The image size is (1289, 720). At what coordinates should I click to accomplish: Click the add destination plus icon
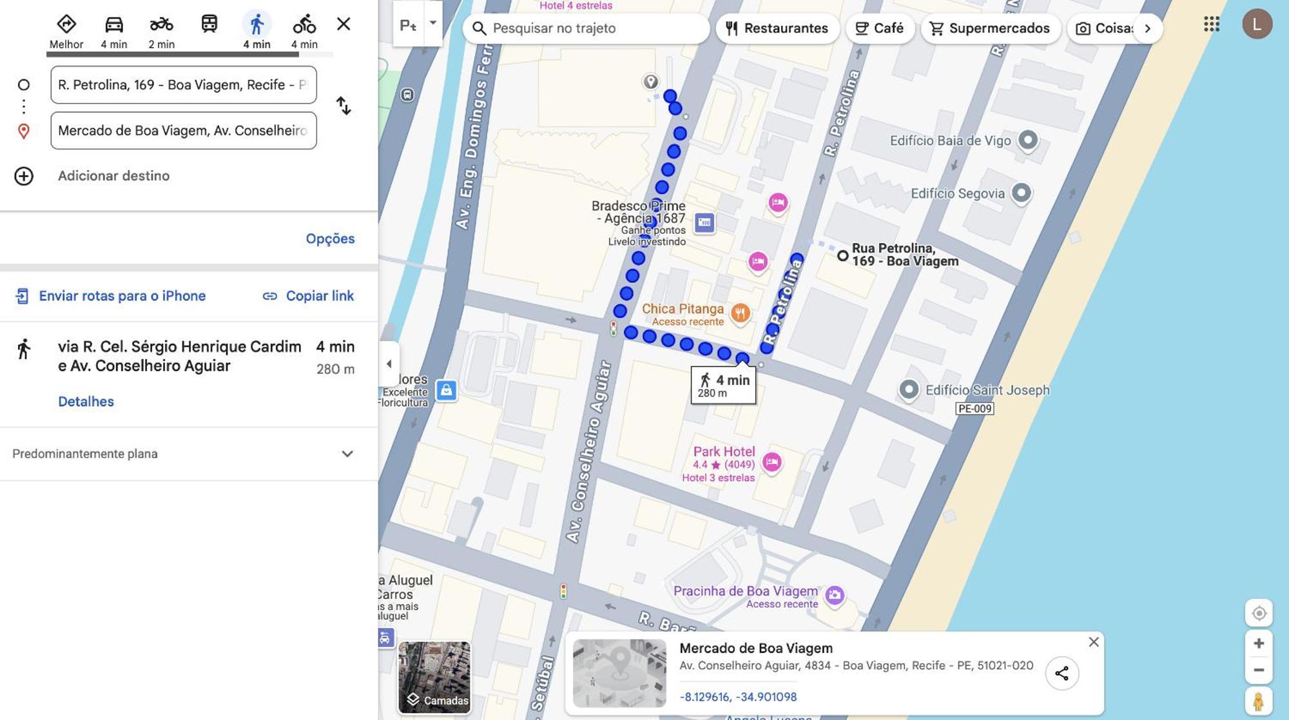(x=24, y=176)
